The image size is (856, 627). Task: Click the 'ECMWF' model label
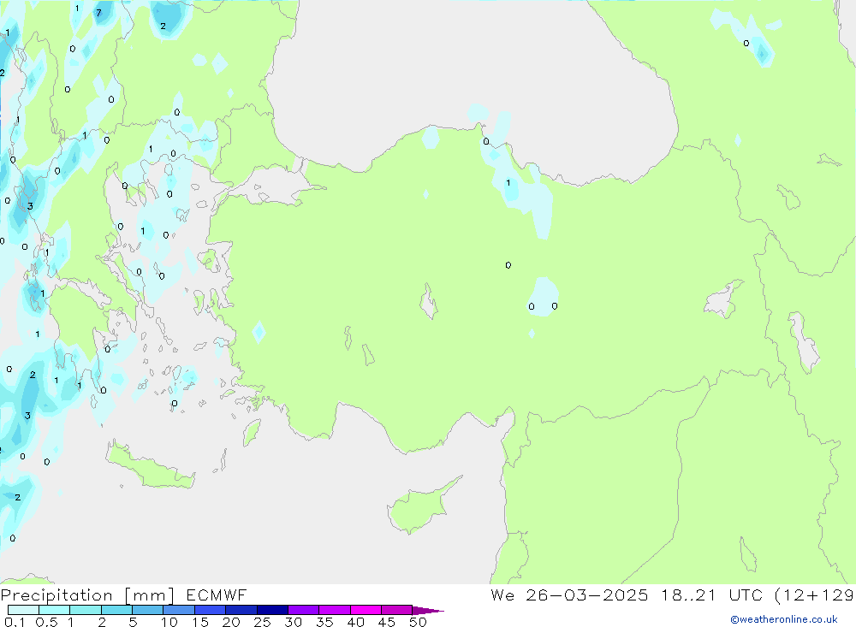[217, 594]
